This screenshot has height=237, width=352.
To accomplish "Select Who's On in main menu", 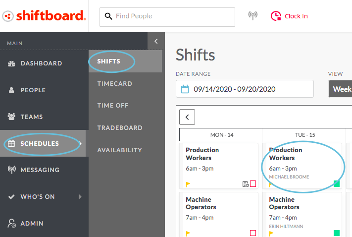I will coord(38,197).
